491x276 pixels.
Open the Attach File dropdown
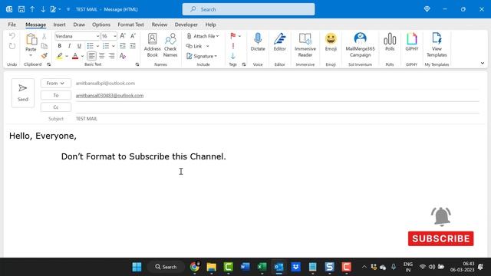[x=203, y=36]
